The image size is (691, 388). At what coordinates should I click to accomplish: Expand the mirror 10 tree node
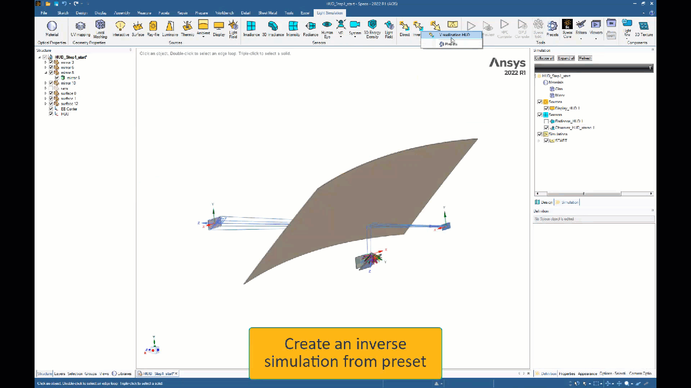pyautogui.click(x=45, y=83)
